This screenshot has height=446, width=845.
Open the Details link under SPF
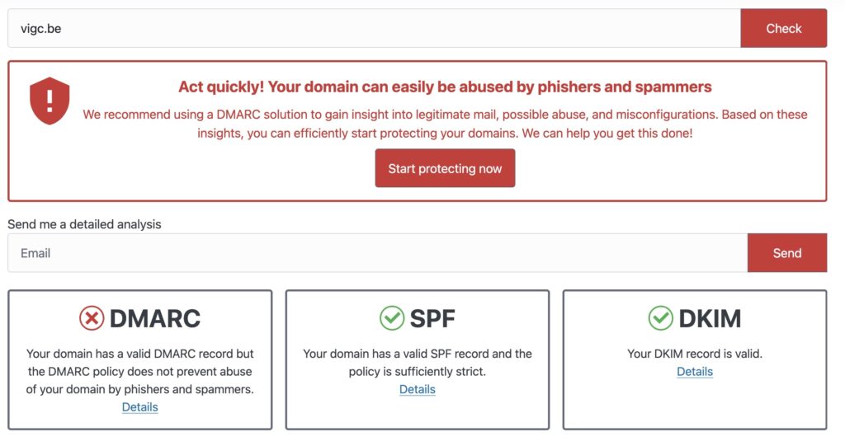[x=417, y=389]
